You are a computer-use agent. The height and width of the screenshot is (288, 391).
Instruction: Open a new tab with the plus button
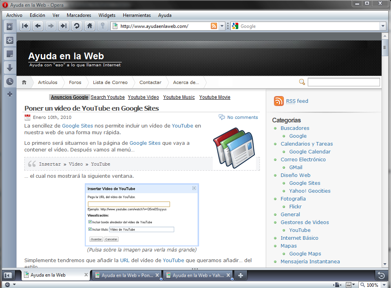pyautogui.click(x=241, y=275)
